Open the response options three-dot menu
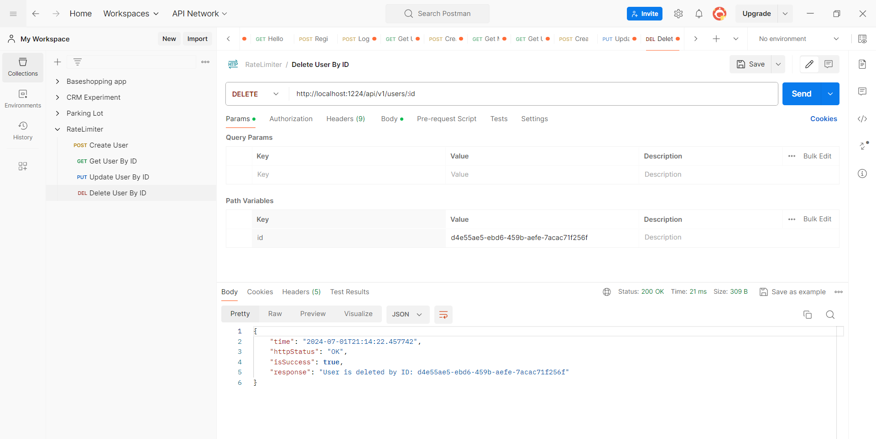This screenshot has width=876, height=439. click(839, 292)
